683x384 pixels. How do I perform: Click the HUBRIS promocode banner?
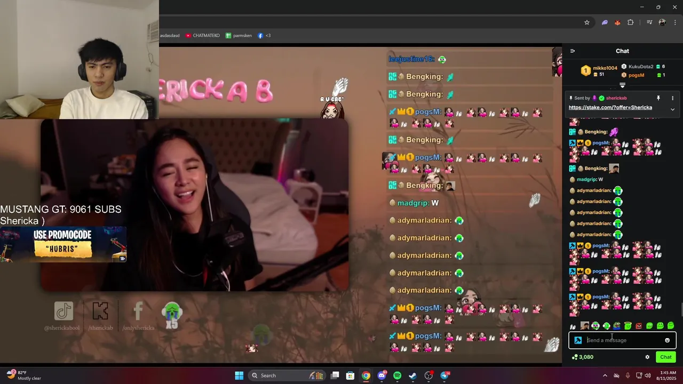(x=63, y=244)
